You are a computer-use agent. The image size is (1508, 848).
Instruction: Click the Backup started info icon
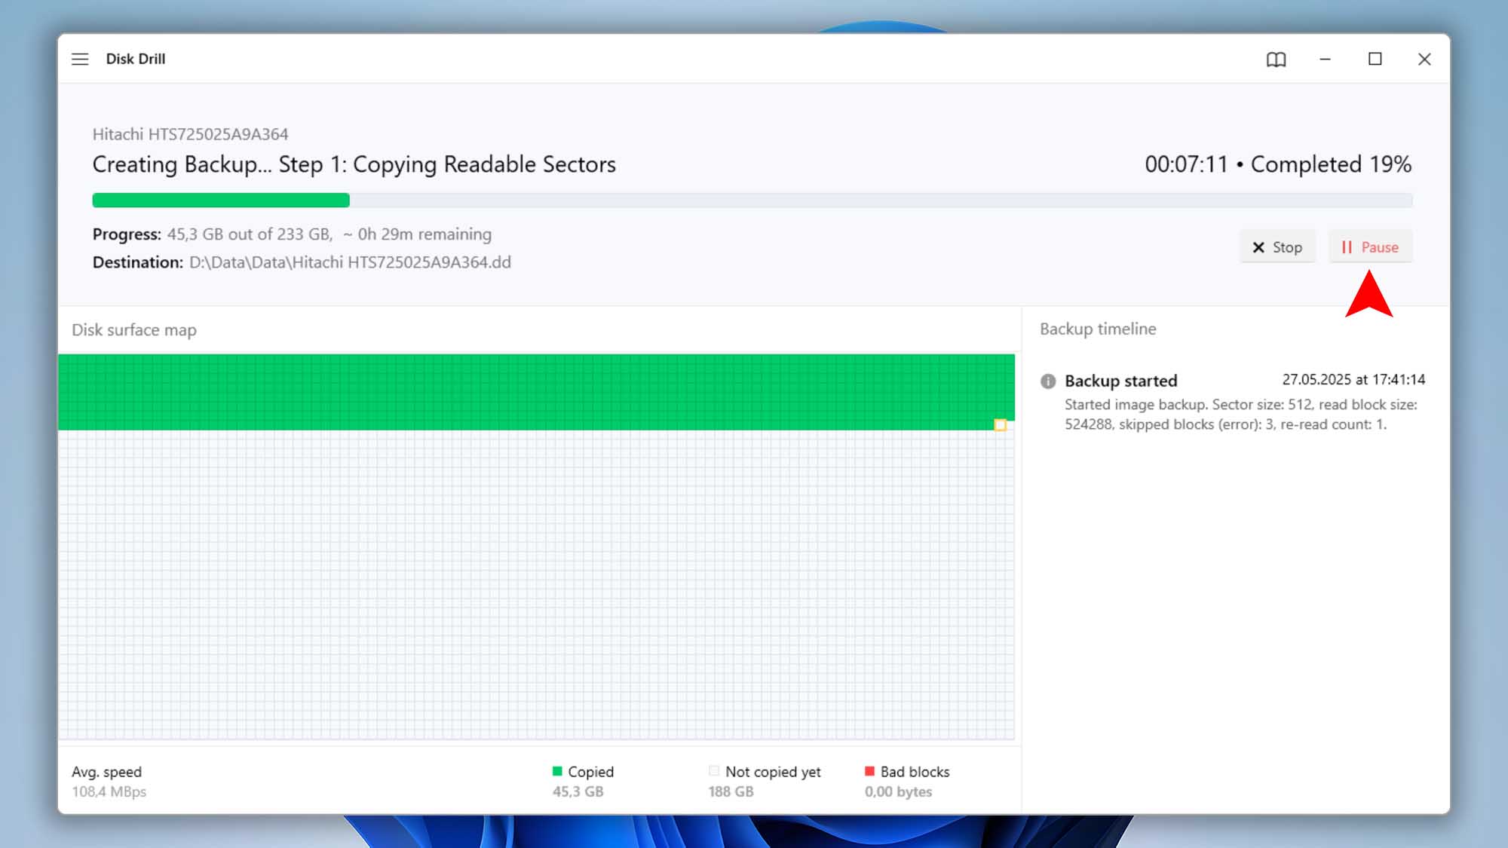click(x=1048, y=381)
